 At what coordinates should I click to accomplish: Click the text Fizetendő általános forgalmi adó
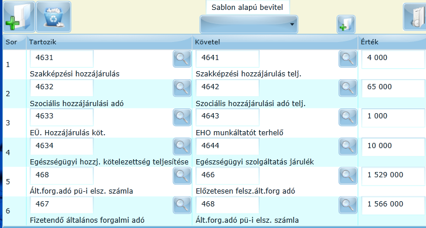click(87, 220)
